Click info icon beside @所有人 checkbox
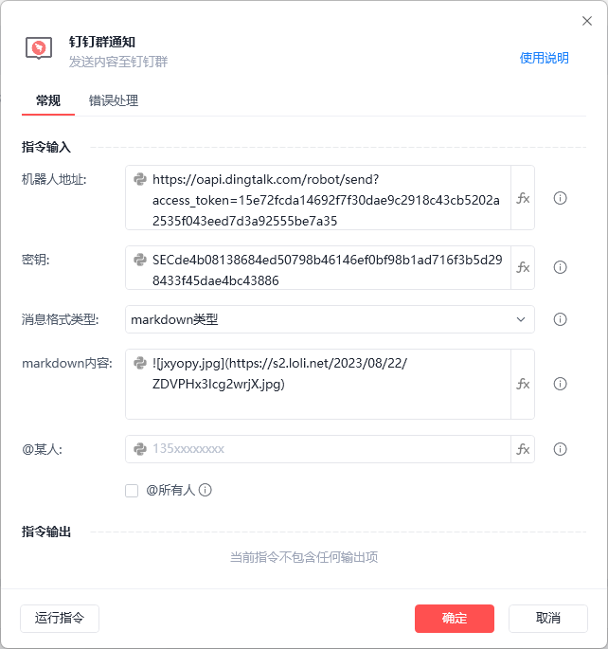Image resolution: width=608 pixels, height=649 pixels. pyautogui.click(x=206, y=490)
